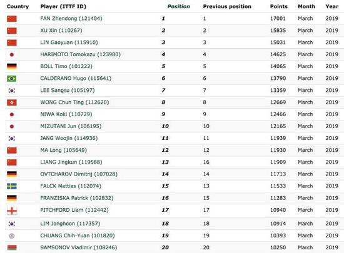Click Japan flag beside HARIMOTO Tomokazu
The image size is (344, 253).
12,54
